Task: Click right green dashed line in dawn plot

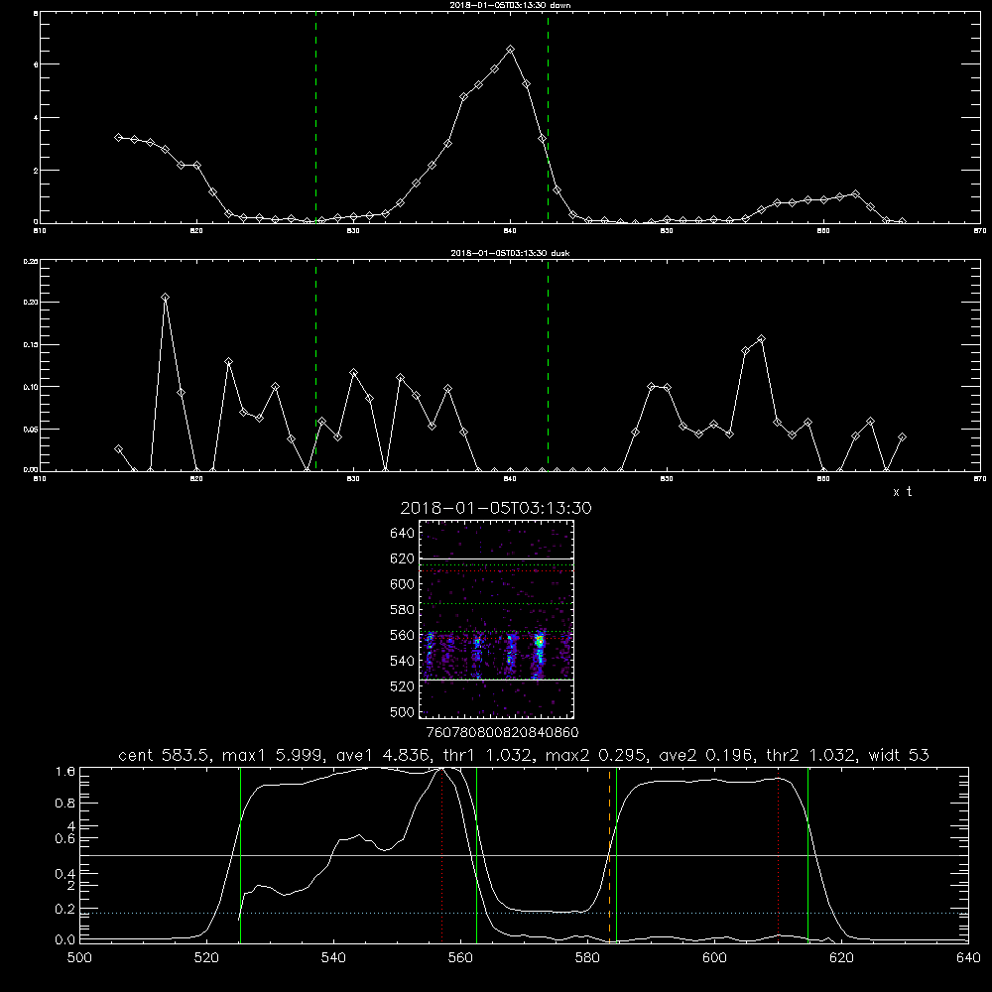Action: pyautogui.click(x=548, y=117)
